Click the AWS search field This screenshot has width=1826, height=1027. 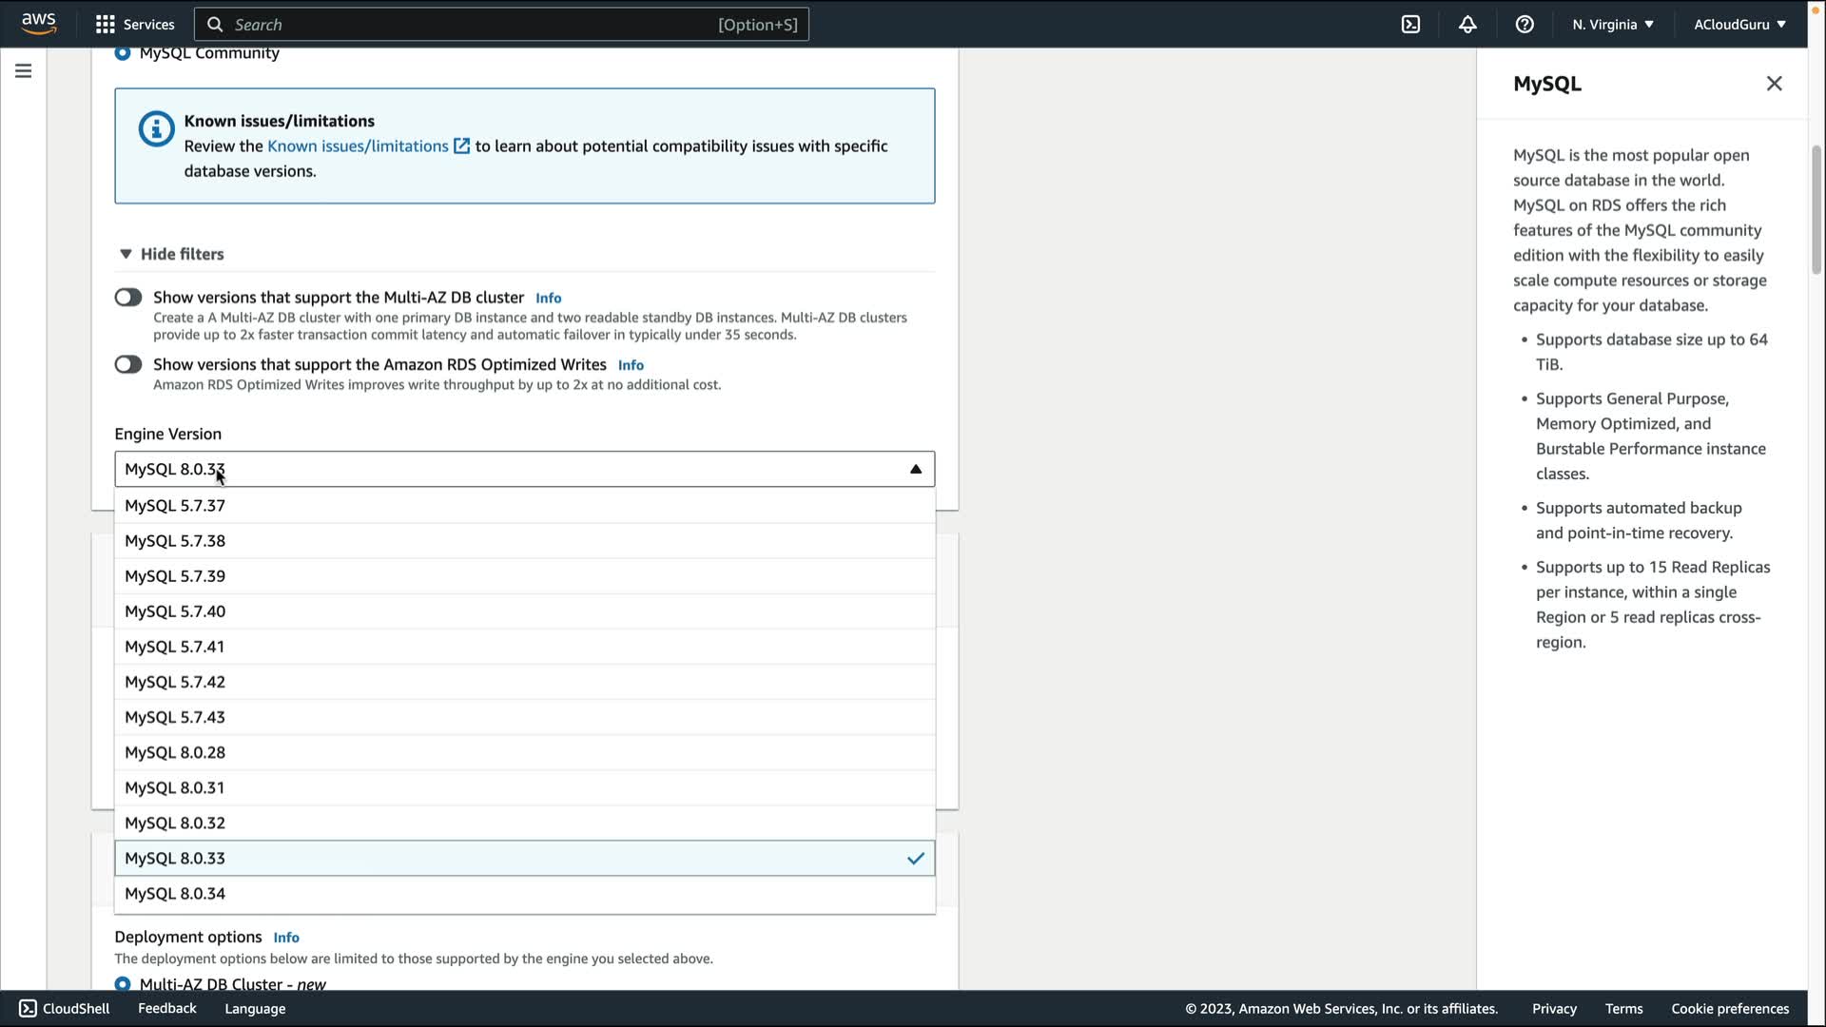pos(476,25)
